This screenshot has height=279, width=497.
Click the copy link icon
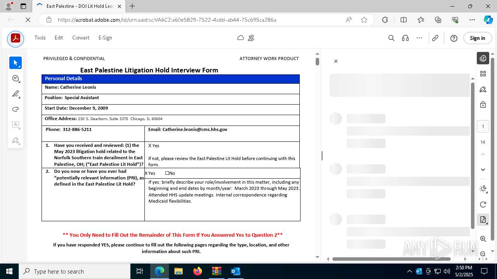(x=435, y=38)
